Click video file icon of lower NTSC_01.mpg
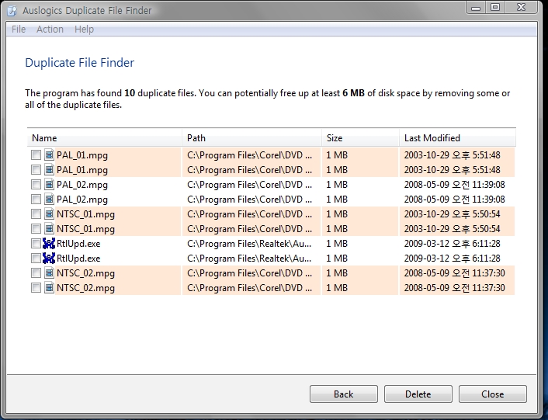548x420 pixels. tap(49, 228)
